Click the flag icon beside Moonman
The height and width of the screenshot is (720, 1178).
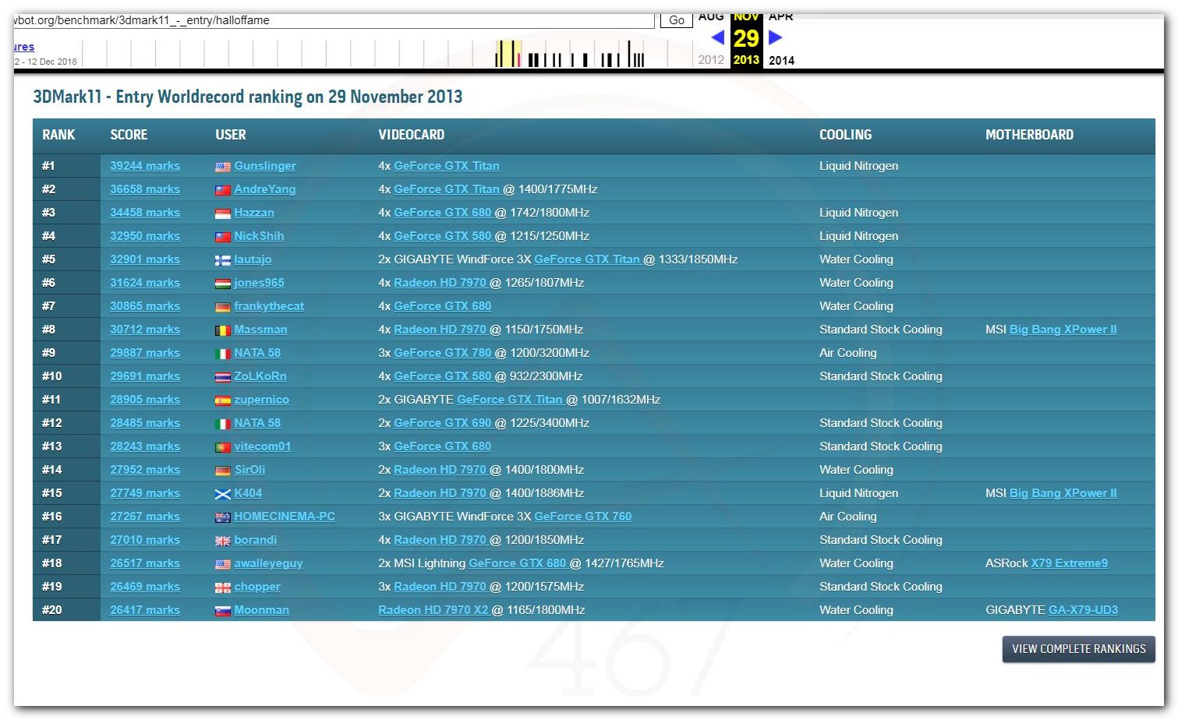tap(223, 610)
